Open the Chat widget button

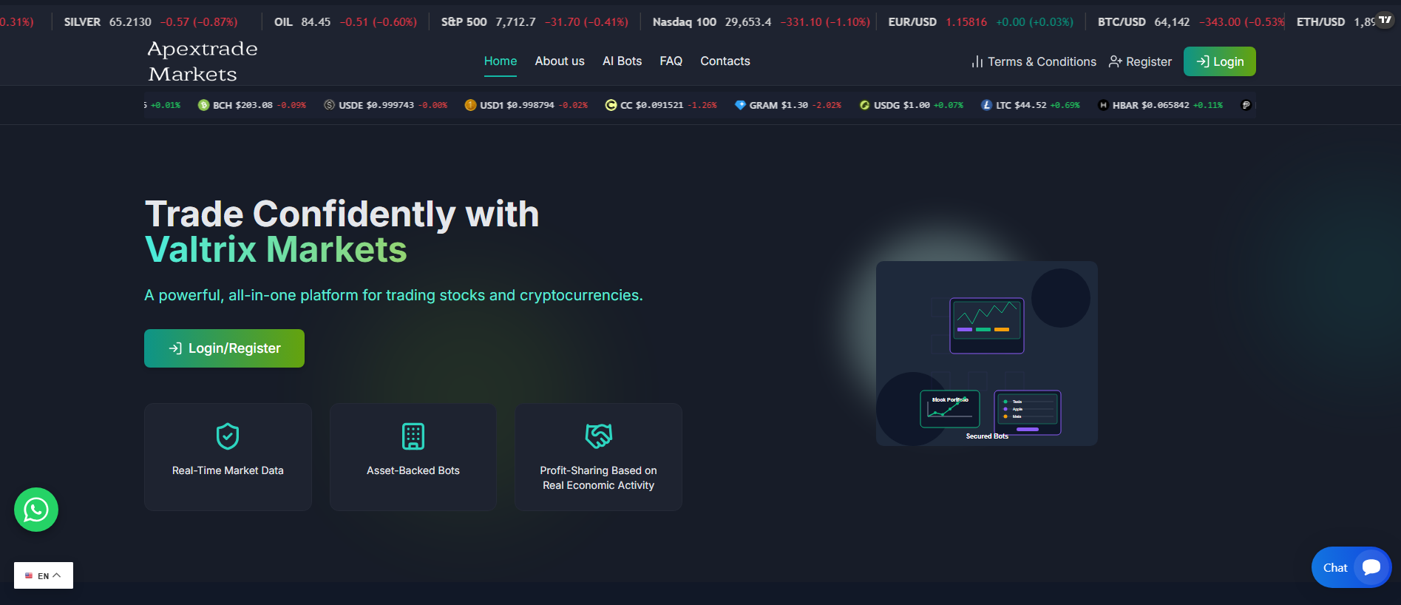(1351, 567)
